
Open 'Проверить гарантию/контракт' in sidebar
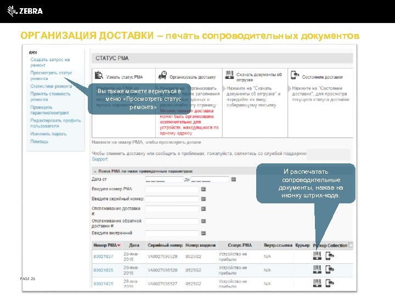[x=49, y=110]
